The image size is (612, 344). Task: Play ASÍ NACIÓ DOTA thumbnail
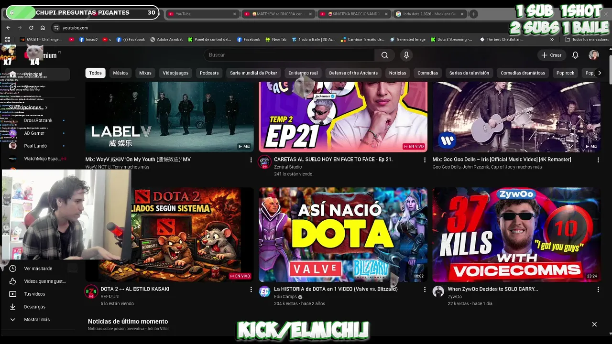(x=343, y=235)
